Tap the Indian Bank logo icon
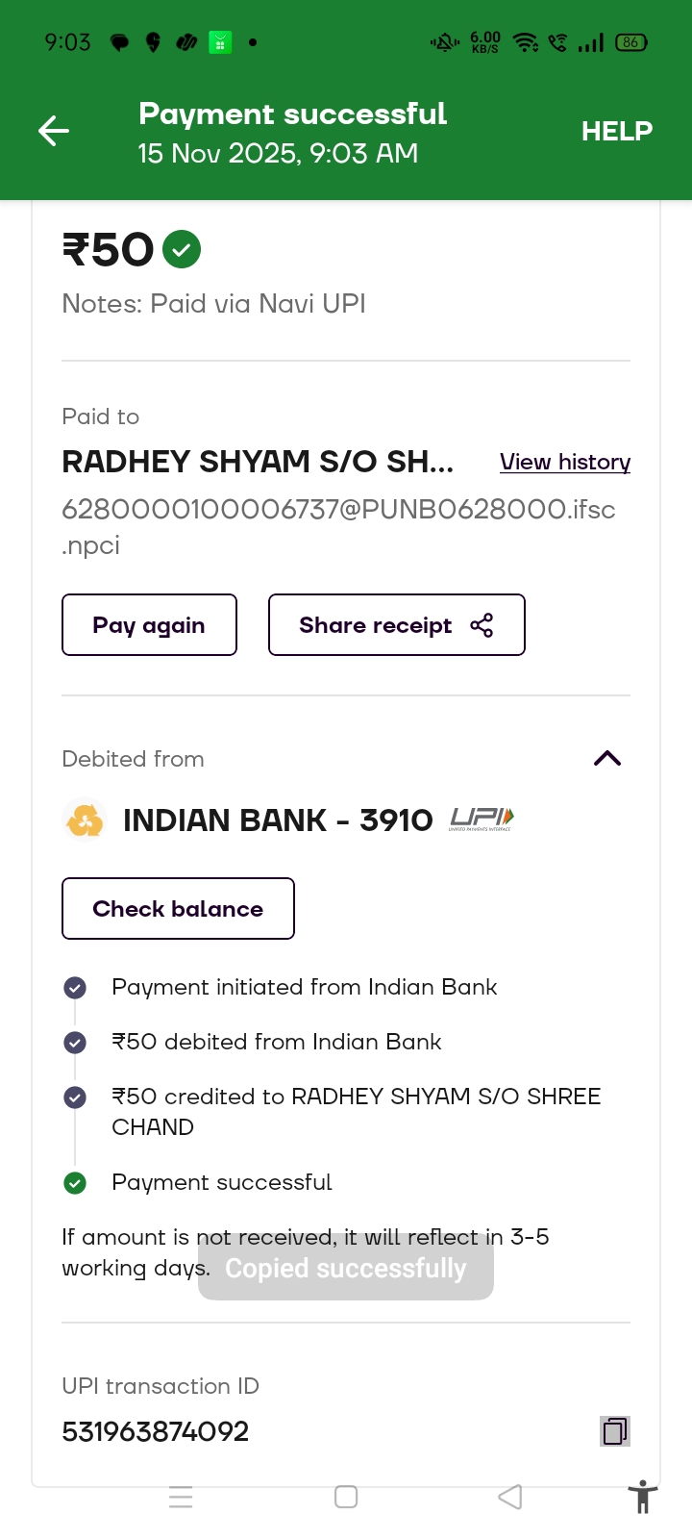Screen dimensions: 692x1539 click(x=85, y=820)
